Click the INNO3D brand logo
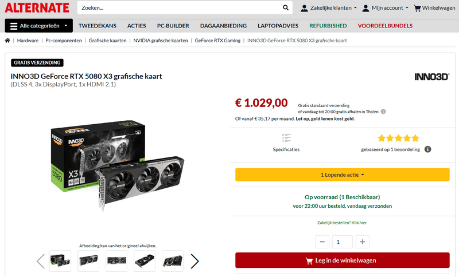Viewport: 459px width, 277px height. point(432,77)
